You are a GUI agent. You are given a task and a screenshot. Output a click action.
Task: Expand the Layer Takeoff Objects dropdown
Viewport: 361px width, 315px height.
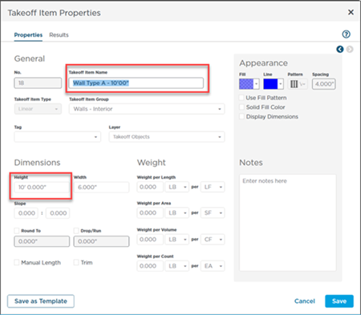coord(167,137)
